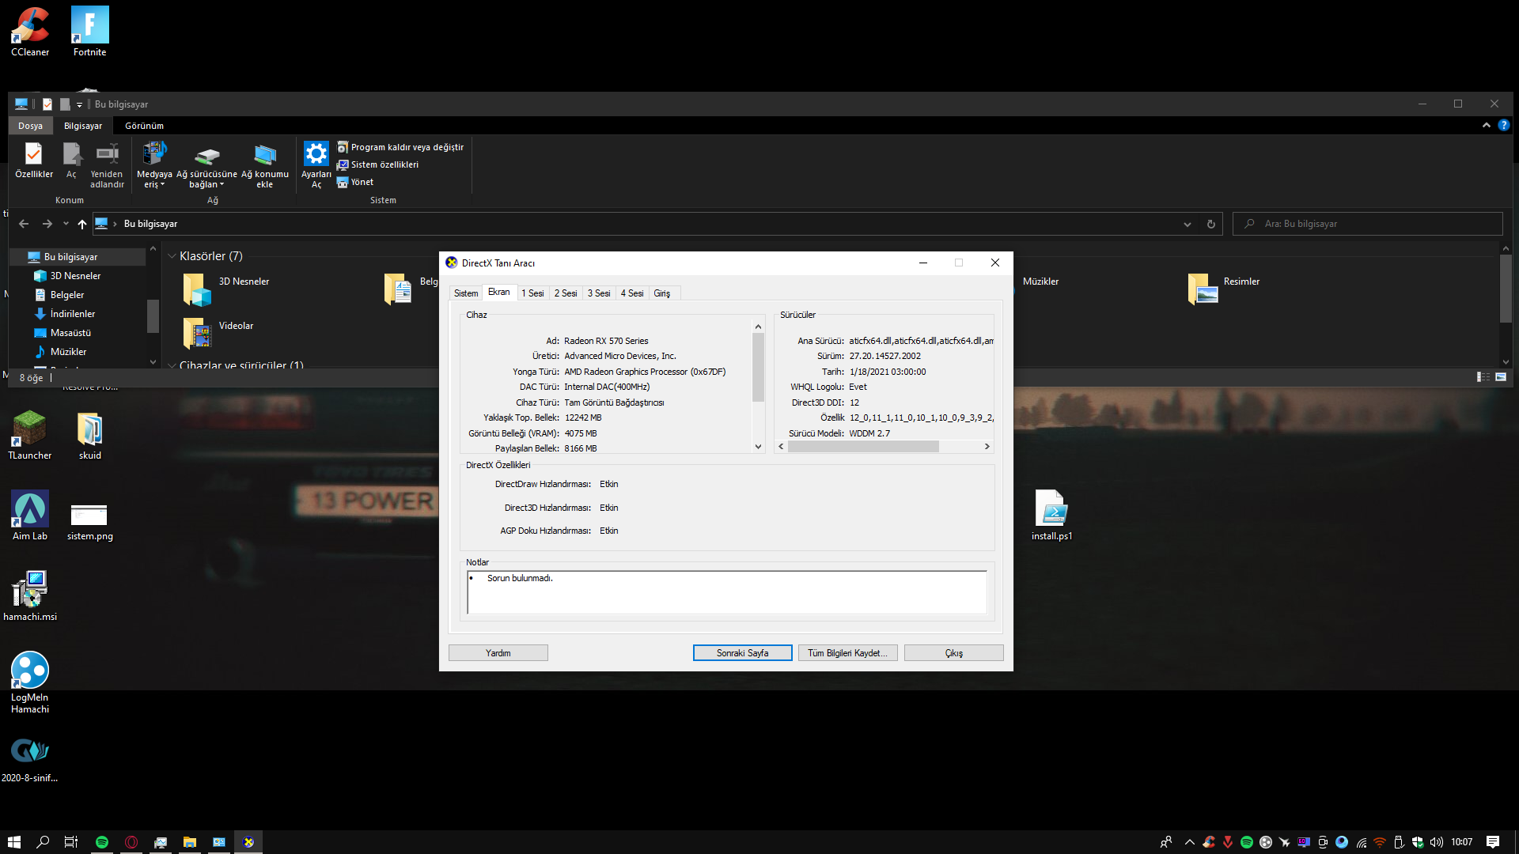Open the Görünüm ribbon tab
This screenshot has height=854, width=1519.
tap(144, 126)
